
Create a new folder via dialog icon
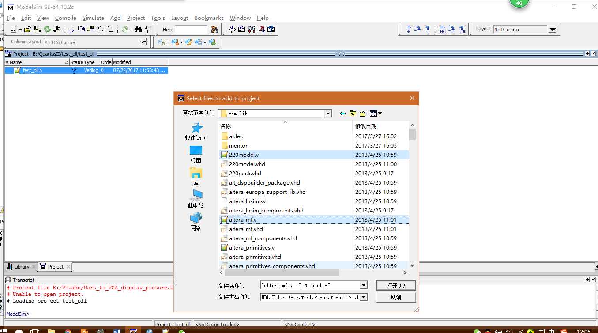click(x=363, y=114)
